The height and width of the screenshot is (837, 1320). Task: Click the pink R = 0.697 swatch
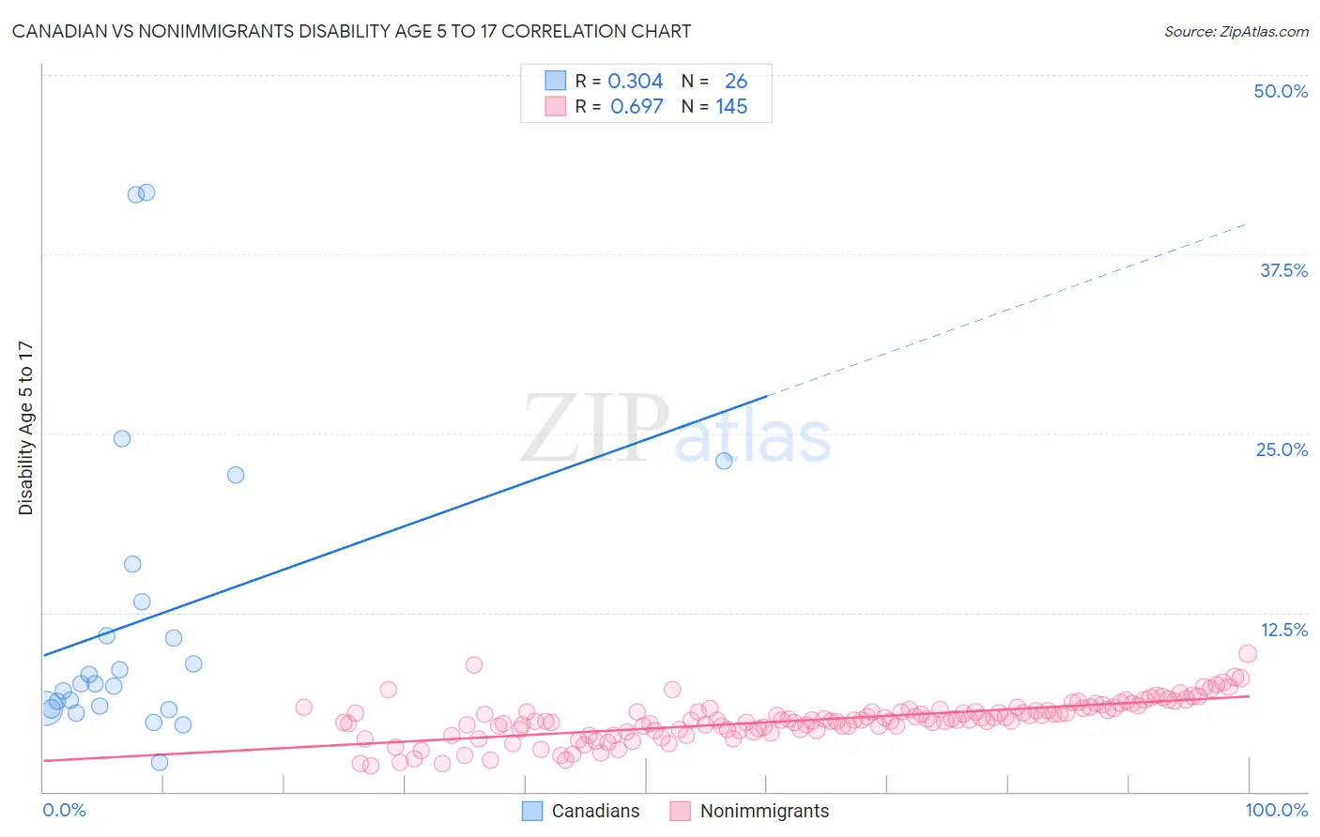556,106
